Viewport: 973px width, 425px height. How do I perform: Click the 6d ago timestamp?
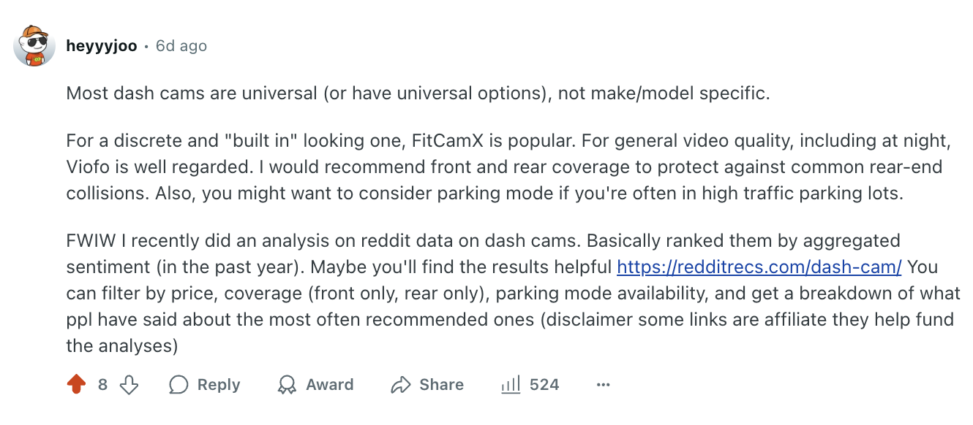pos(181,45)
